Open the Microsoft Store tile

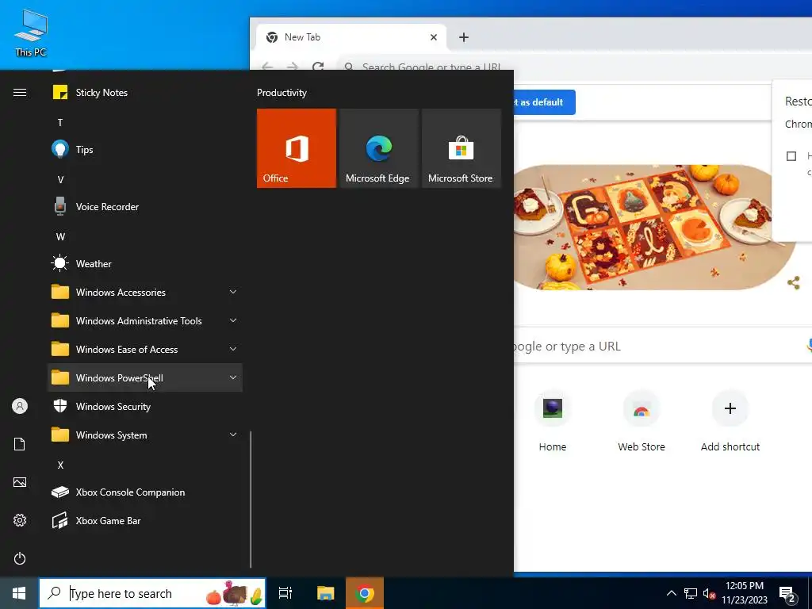(x=461, y=148)
